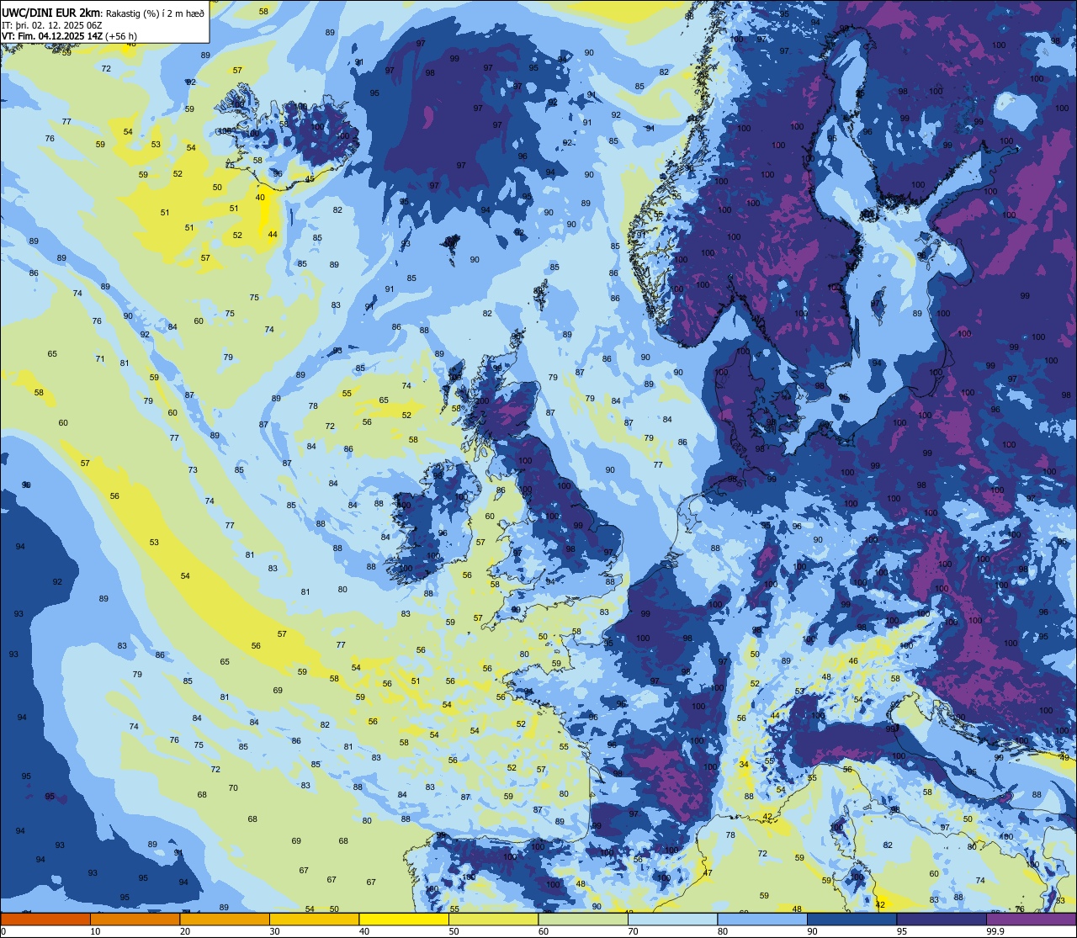Screen dimensions: 1077x938
Task: Click the '99.9' tick label on the legend
Action: point(995,931)
